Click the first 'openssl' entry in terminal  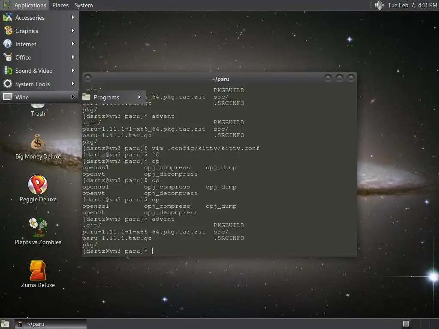(x=96, y=167)
